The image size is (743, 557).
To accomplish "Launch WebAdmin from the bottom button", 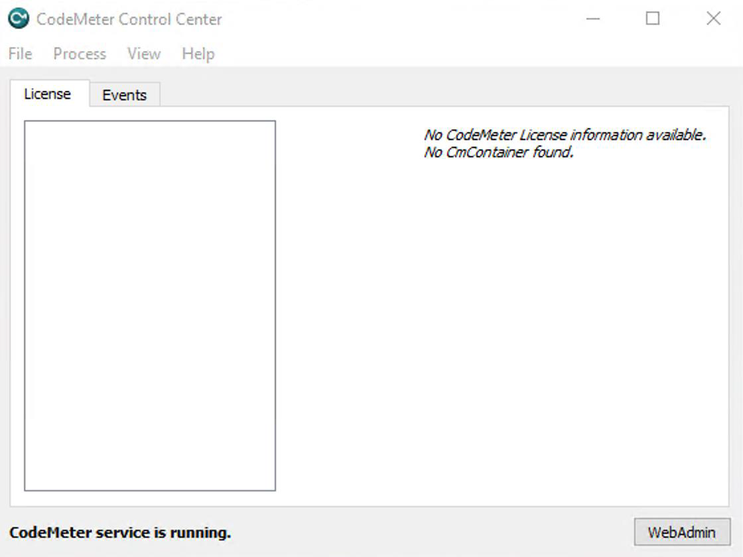I will 681,532.
